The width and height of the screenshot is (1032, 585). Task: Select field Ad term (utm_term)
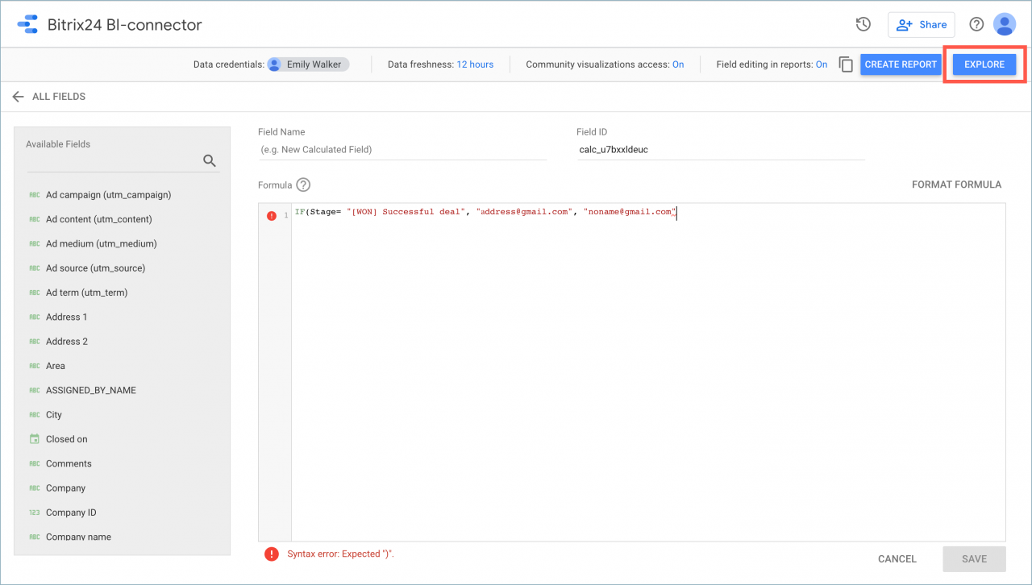[x=86, y=292]
